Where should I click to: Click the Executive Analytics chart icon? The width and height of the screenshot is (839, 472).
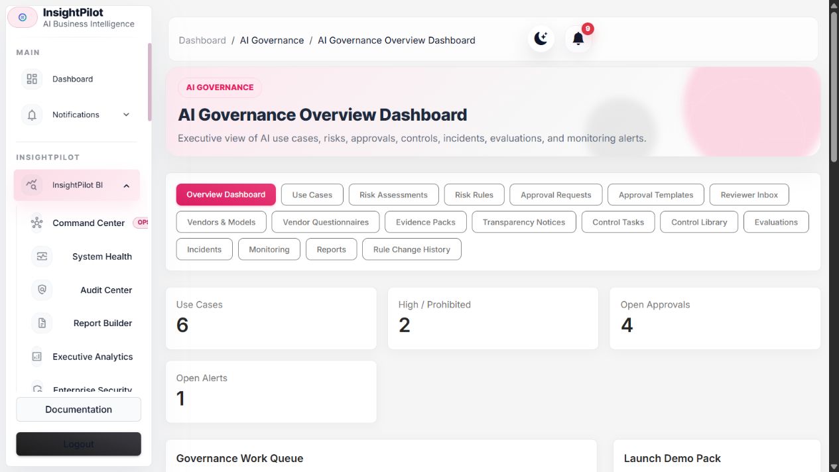click(37, 357)
